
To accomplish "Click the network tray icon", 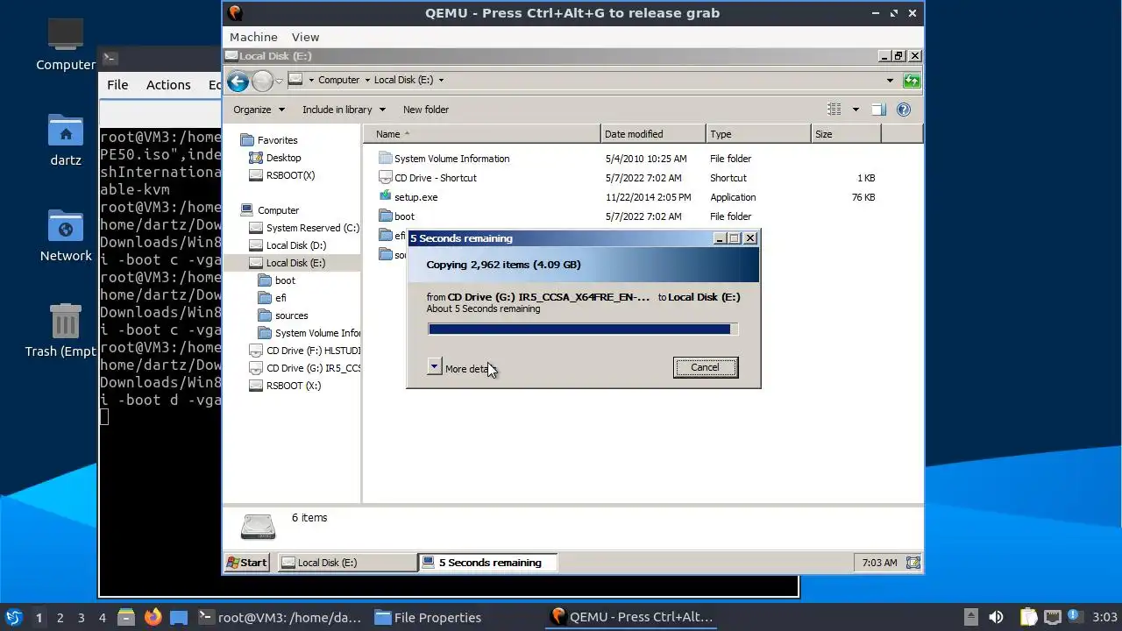I will (x=1053, y=617).
